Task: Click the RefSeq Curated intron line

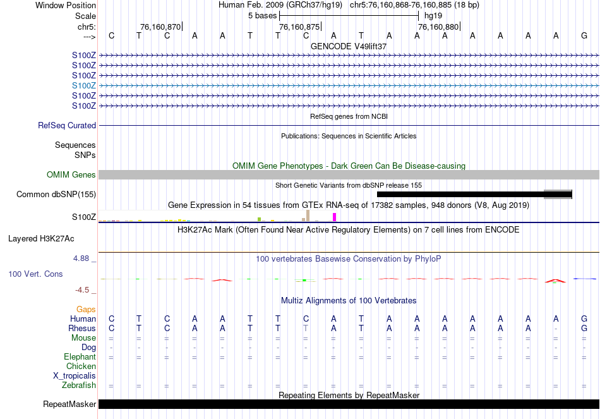Action: (349, 126)
